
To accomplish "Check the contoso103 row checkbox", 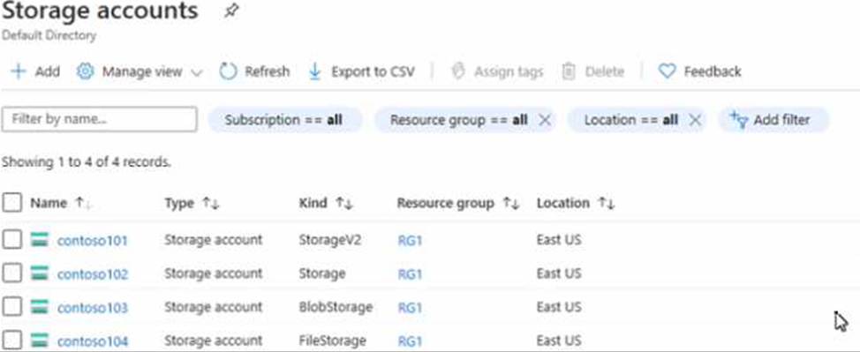I will (x=12, y=307).
